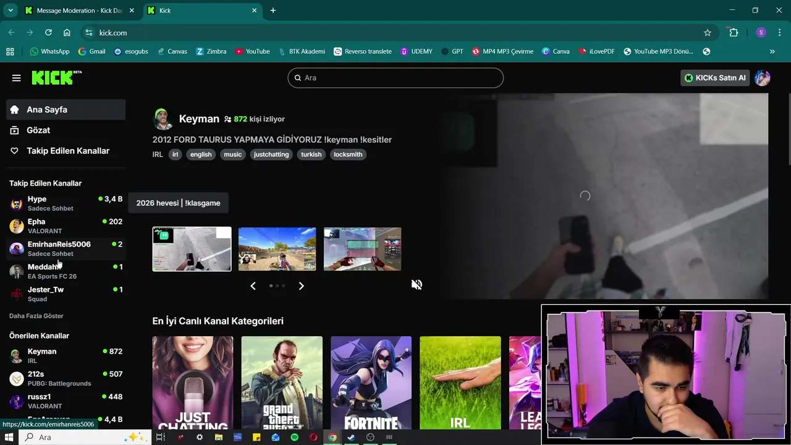791x445 pixels.
Task: Open Canva bookmark
Action: (x=556, y=51)
